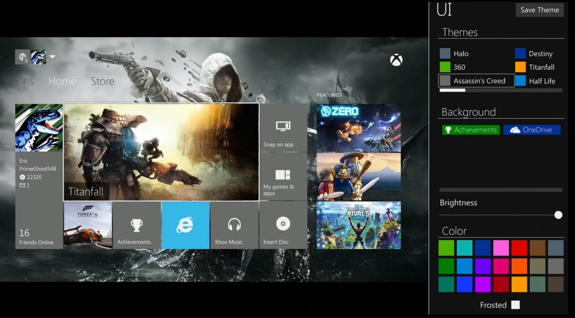Viewport: 575px width, 318px height.
Task: Switch to the Store tab
Action: (x=103, y=81)
